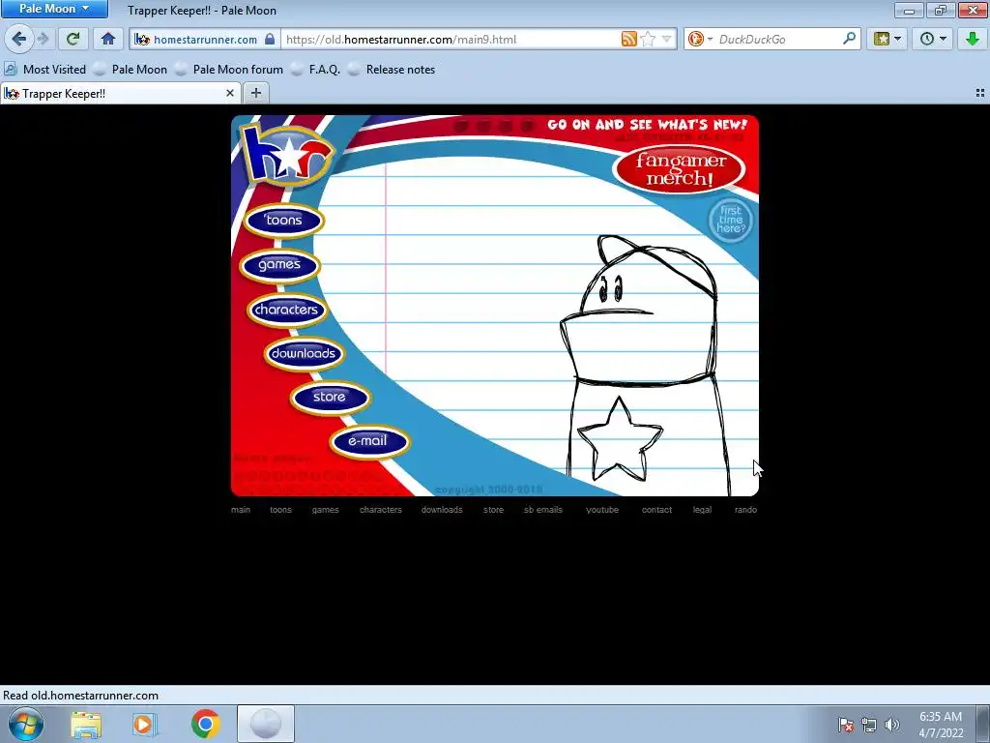This screenshot has height=743, width=990.
Task: Click the Action Center flag tray icon
Action: coord(845,725)
